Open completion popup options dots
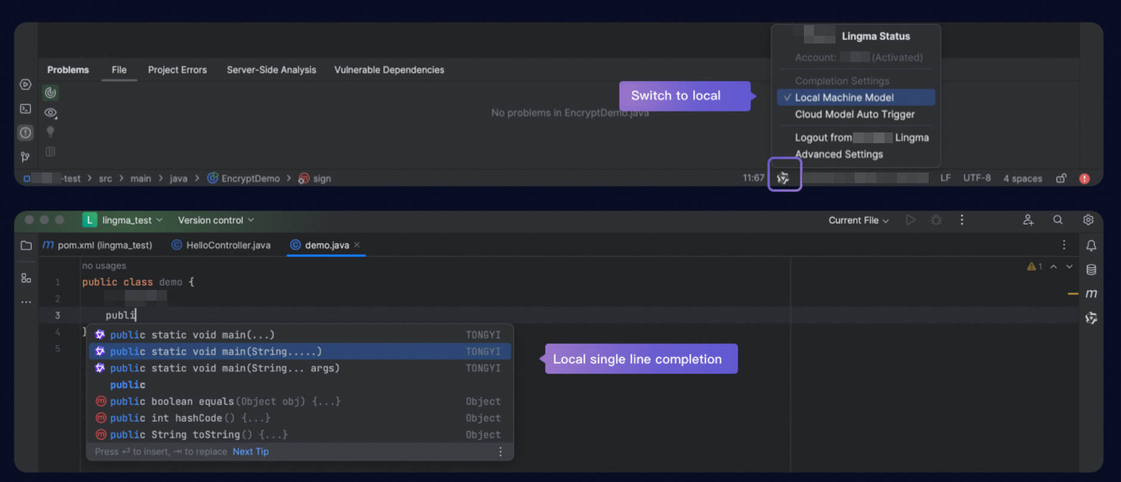The height and width of the screenshot is (482, 1121). (x=500, y=452)
